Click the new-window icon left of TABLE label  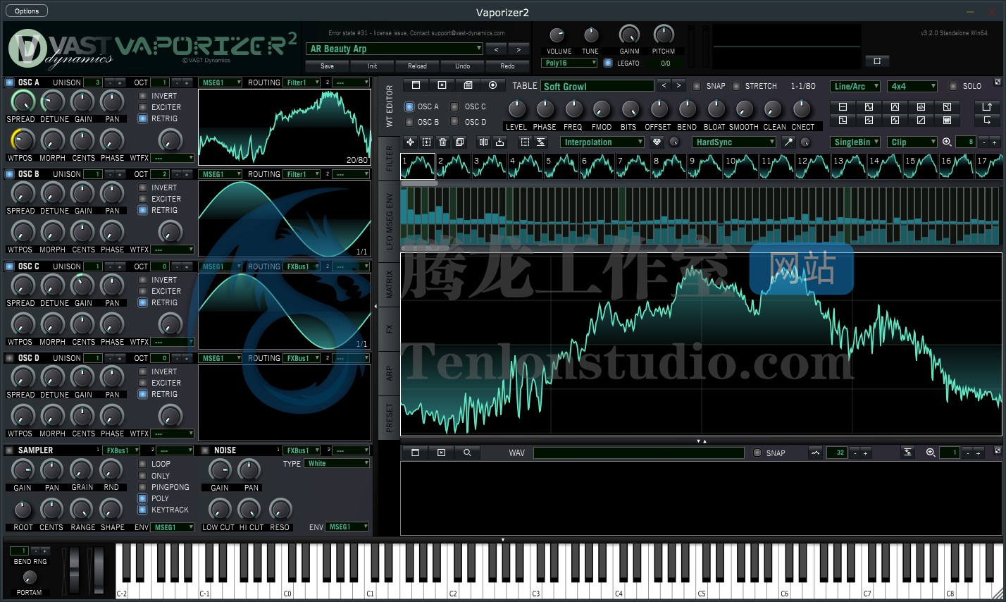(416, 85)
